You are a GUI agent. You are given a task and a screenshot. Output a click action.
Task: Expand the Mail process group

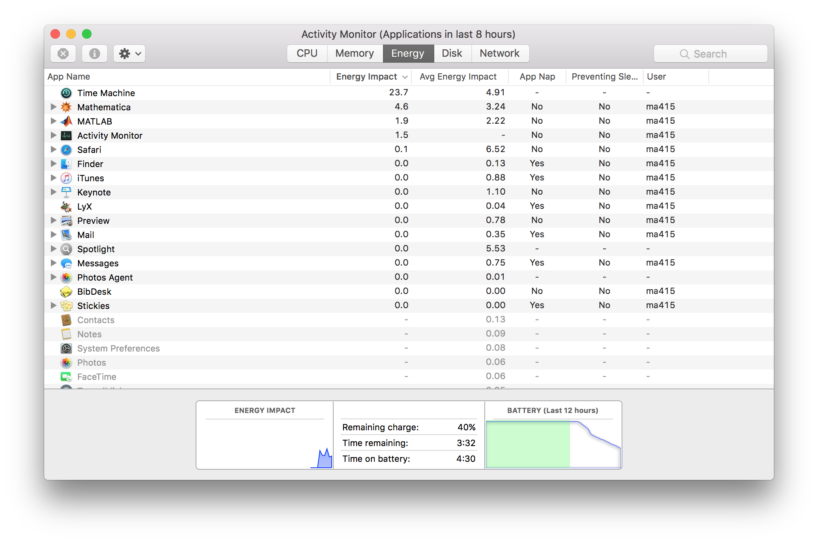pos(53,234)
